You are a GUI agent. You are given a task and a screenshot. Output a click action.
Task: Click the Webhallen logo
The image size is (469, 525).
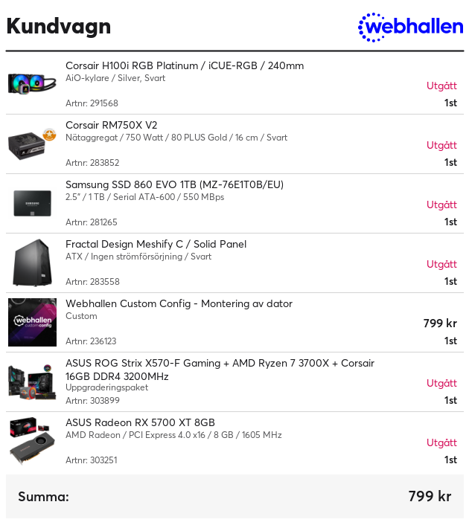pyautogui.click(x=411, y=27)
